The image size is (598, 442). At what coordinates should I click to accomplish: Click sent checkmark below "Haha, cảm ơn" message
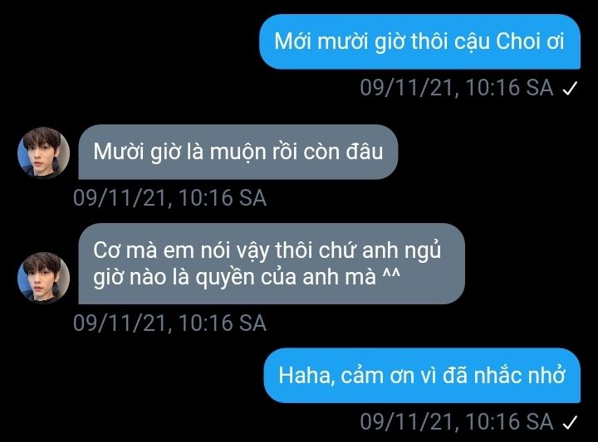coord(570,422)
